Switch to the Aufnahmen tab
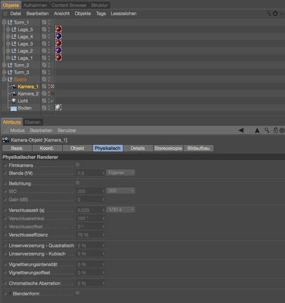This screenshot has height=303, width=285. (35, 5)
